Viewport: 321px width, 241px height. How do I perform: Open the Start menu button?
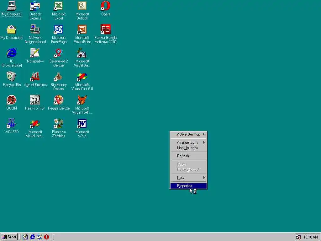9,237
